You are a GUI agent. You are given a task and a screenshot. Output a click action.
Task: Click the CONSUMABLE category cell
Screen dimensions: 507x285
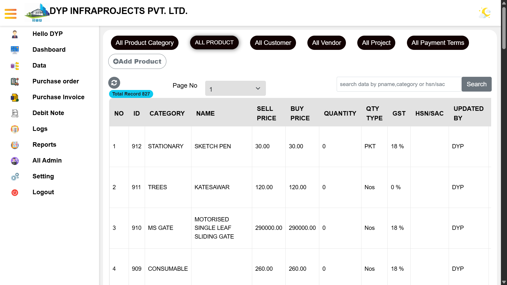pyautogui.click(x=168, y=269)
